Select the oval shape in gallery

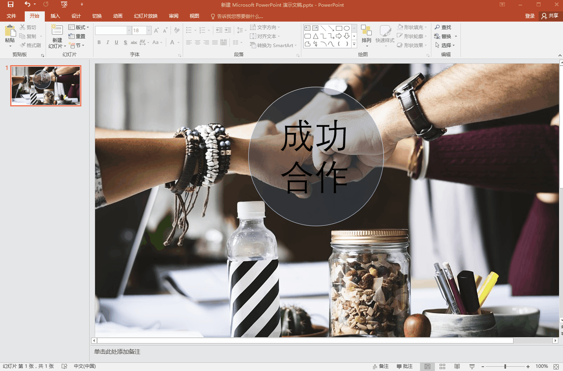point(347,28)
